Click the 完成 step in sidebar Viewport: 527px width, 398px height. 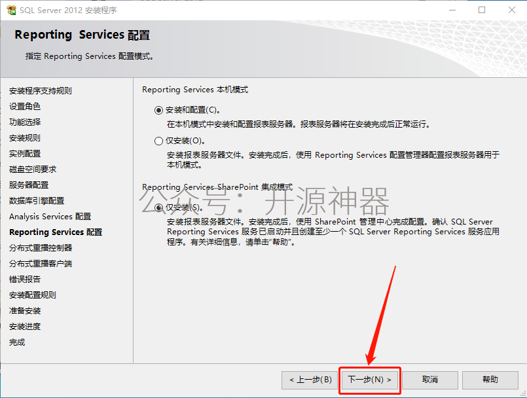click(17, 342)
